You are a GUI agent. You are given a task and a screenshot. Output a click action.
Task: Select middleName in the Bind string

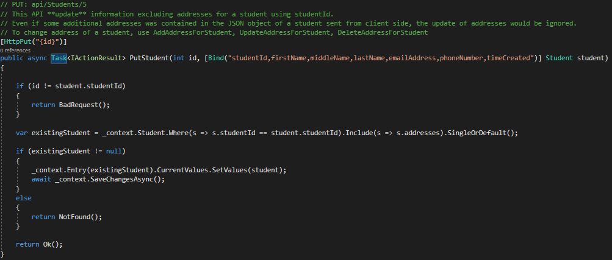(330, 58)
